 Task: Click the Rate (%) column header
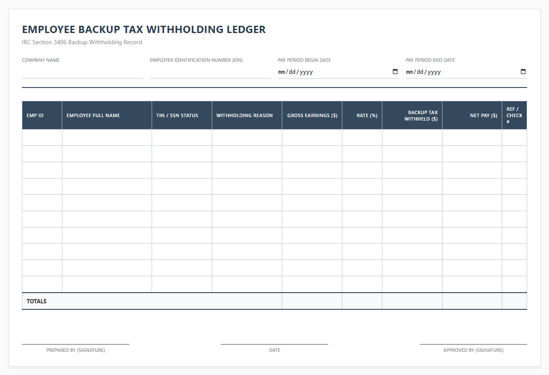(362, 115)
